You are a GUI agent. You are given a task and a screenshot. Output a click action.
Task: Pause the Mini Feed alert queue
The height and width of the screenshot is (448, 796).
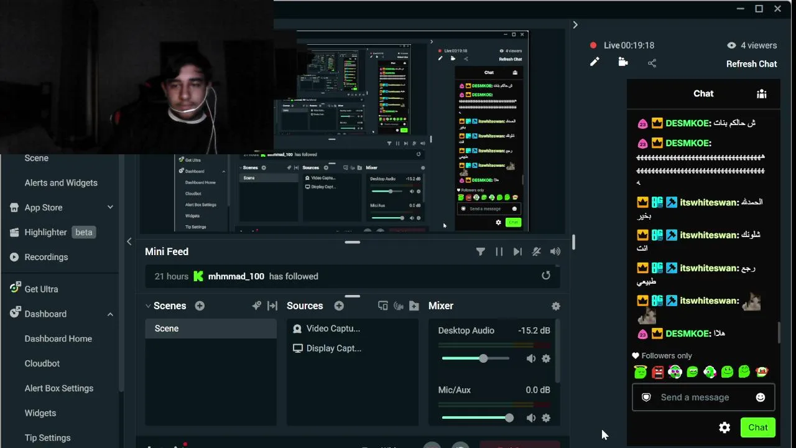[499, 251]
